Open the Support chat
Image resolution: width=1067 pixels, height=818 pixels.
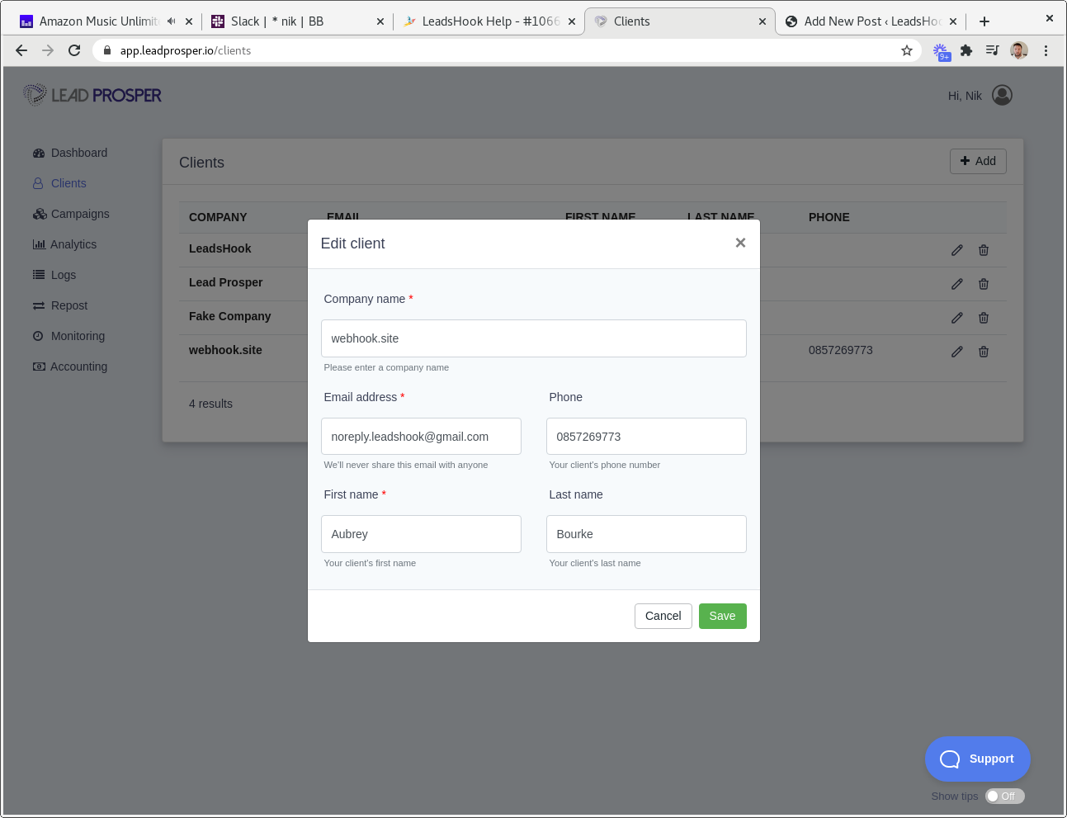(x=977, y=759)
